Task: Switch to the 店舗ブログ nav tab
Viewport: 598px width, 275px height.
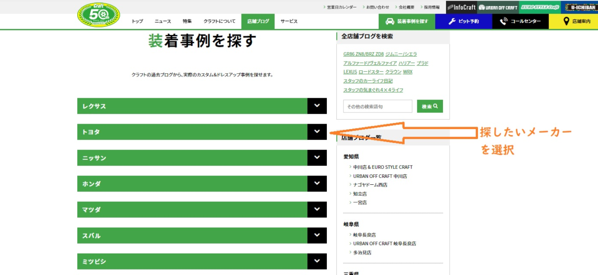Action: tap(258, 21)
